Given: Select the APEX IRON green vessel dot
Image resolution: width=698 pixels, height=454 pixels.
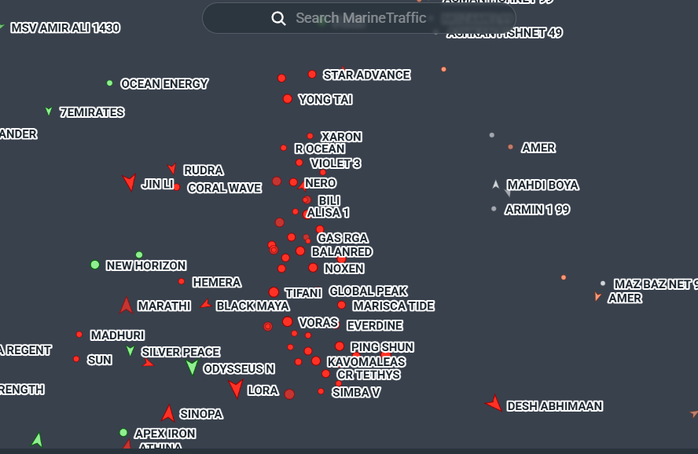Looking at the screenshot, I should pos(123,432).
